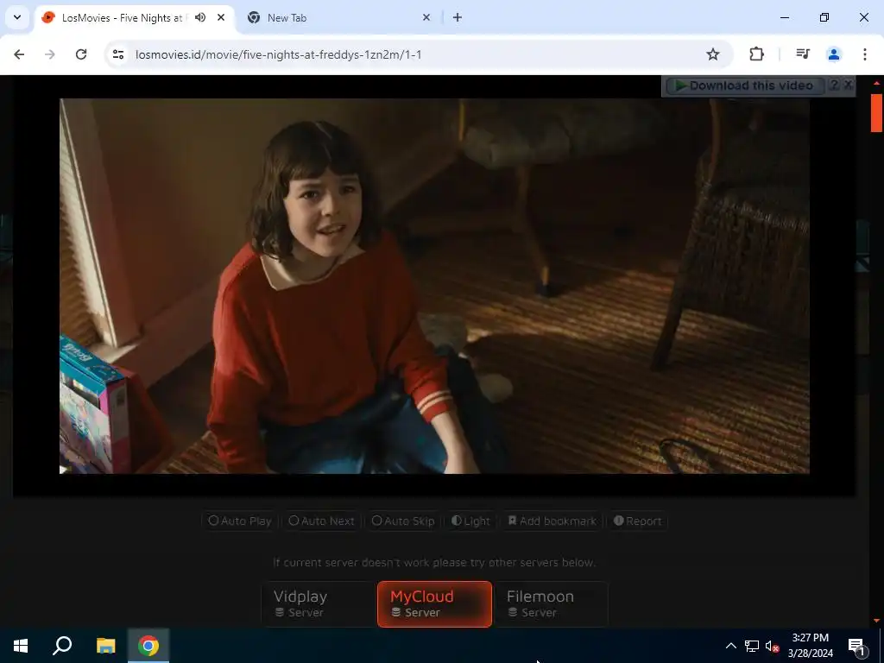The image size is (884, 663).
Task: Open Windows taskbar search
Action: pyautogui.click(x=62, y=646)
